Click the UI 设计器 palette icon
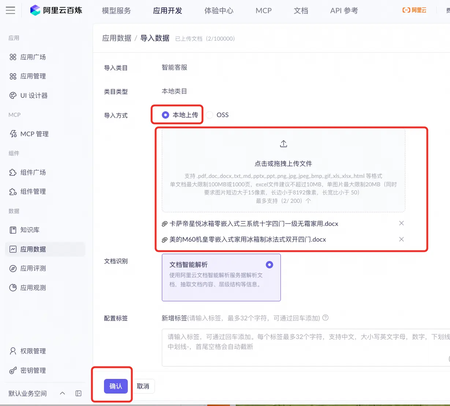The height and width of the screenshot is (406, 450). (x=13, y=96)
